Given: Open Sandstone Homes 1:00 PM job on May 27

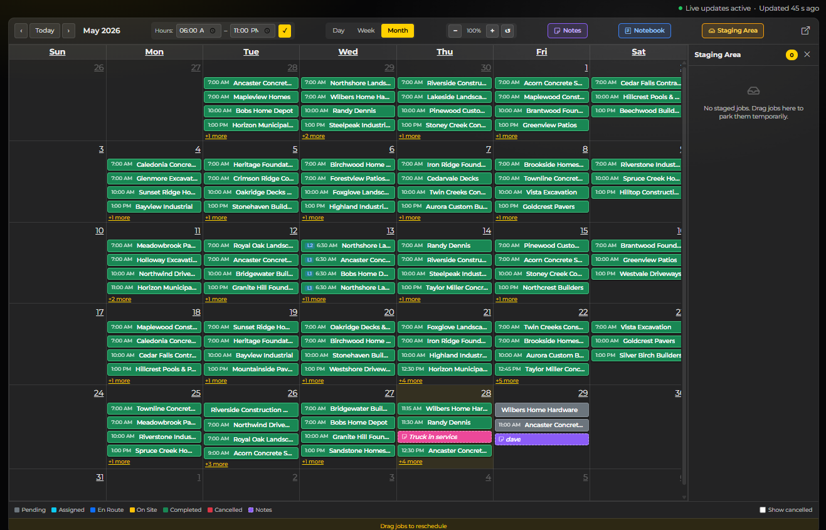Looking at the screenshot, I should click(348, 451).
